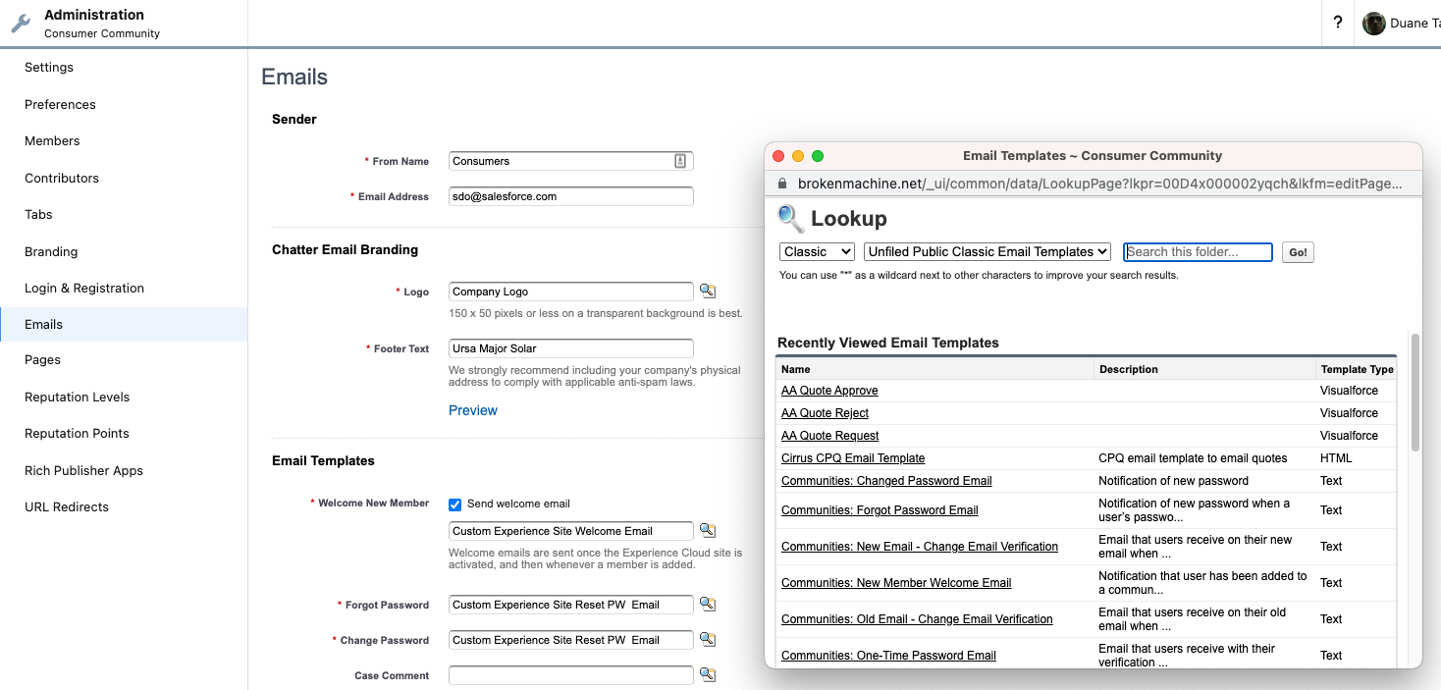
Task: Open lookup icon for Change Password template
Action: coord(707,640)
